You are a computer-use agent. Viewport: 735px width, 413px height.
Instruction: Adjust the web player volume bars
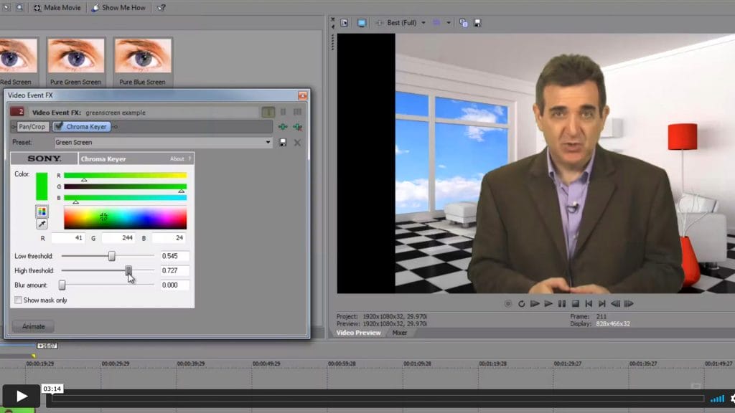(717, 399)
